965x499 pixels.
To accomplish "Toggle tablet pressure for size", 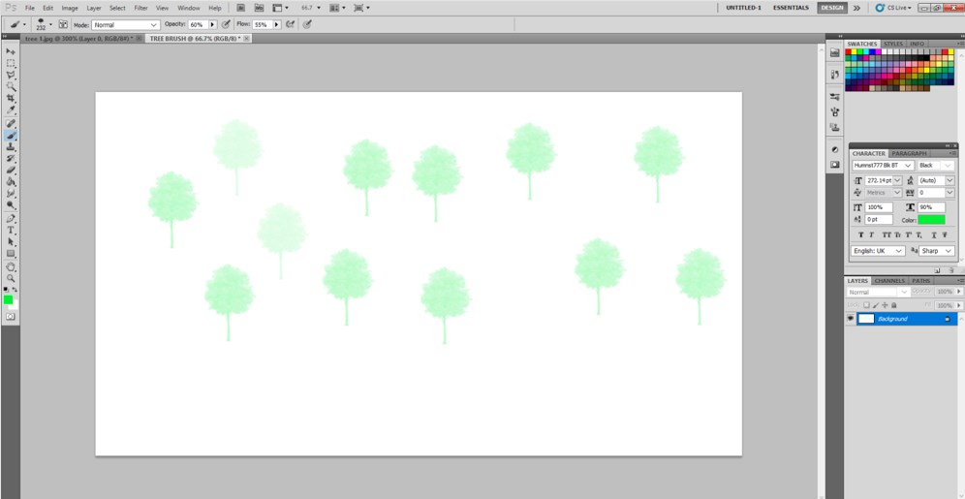I will coord(307,24).
